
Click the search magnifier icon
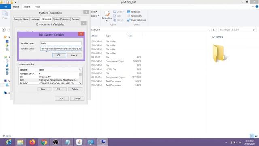(254, 30)
